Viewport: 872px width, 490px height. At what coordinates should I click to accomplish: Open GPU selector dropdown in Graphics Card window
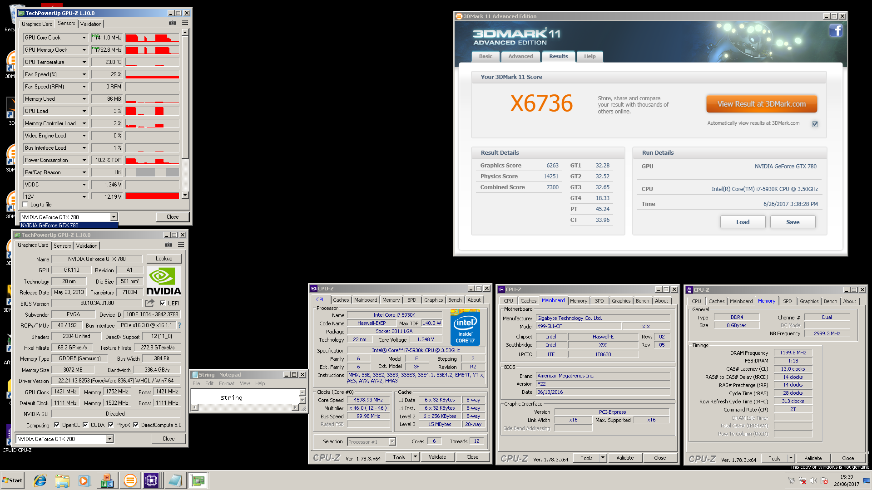tap(110, 439)
